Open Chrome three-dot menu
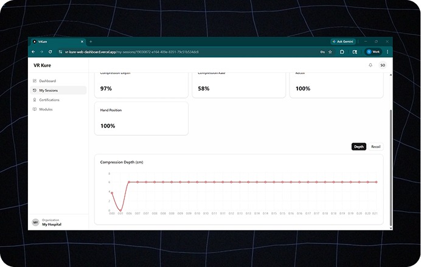421x267 pixels. pyautogui.click(x=388, y=52)
